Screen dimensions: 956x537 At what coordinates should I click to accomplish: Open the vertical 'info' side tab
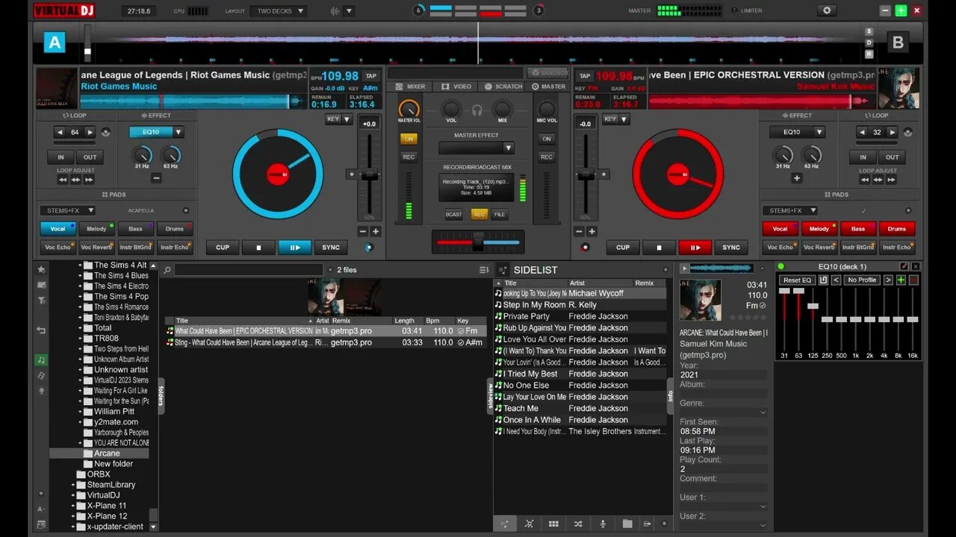(670, 396)
